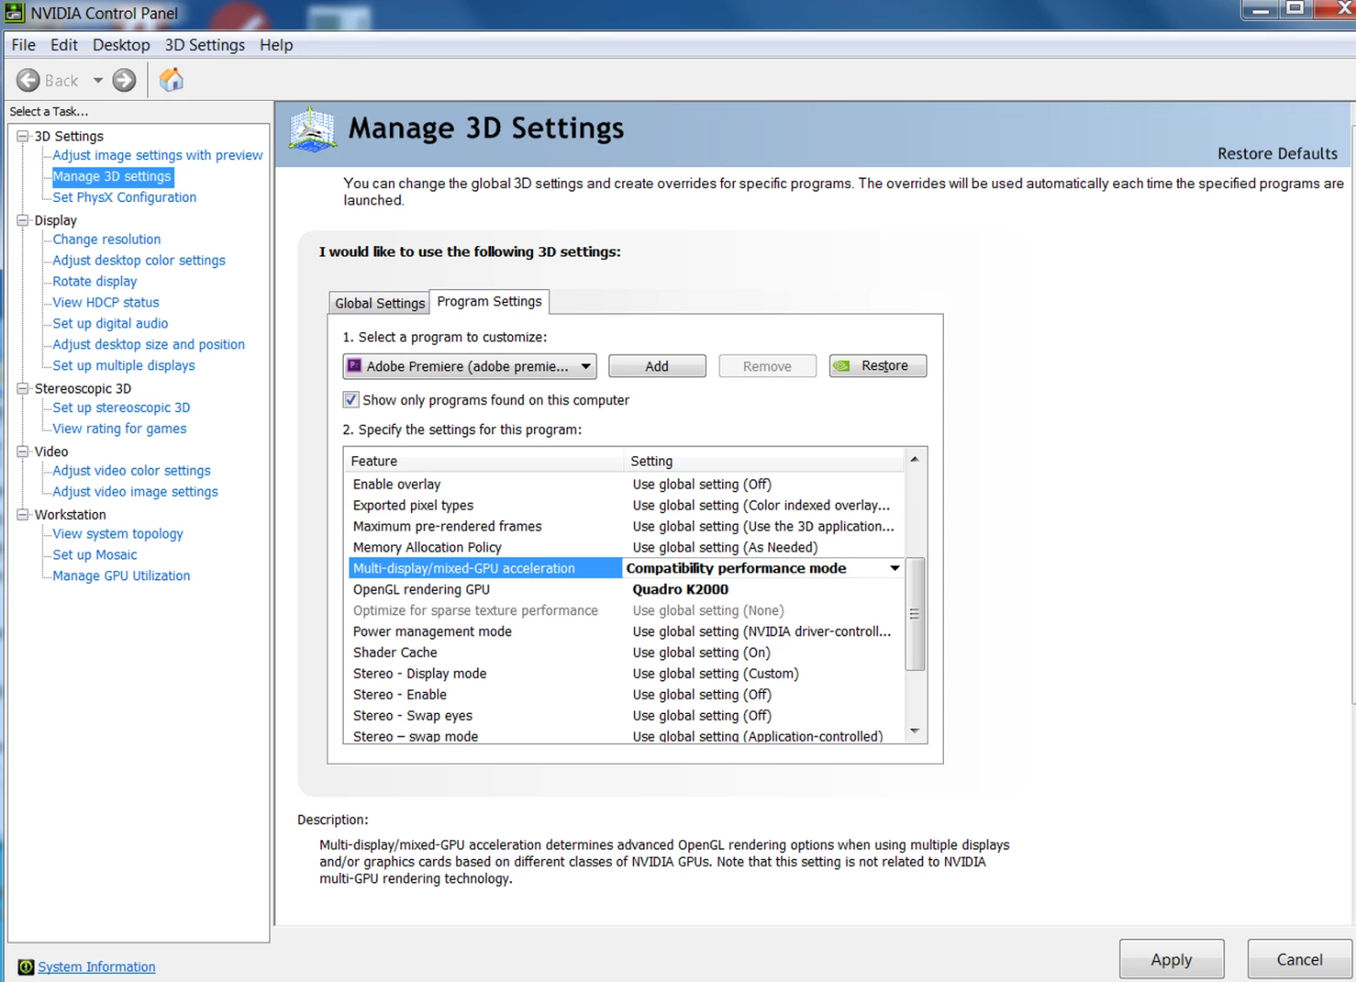The width and height of the screenshot is (1356, 982).
Task: Click the Remove button
Action: (767, 366)
